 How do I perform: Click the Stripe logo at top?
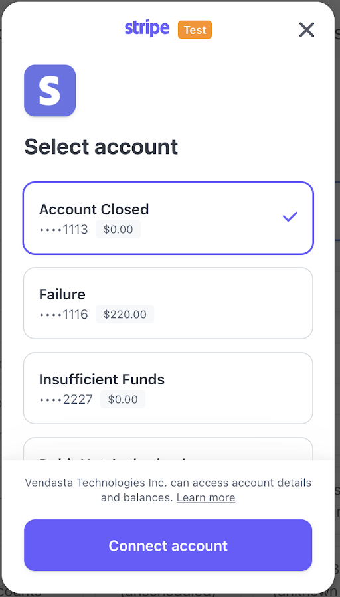tap(147, 29)
